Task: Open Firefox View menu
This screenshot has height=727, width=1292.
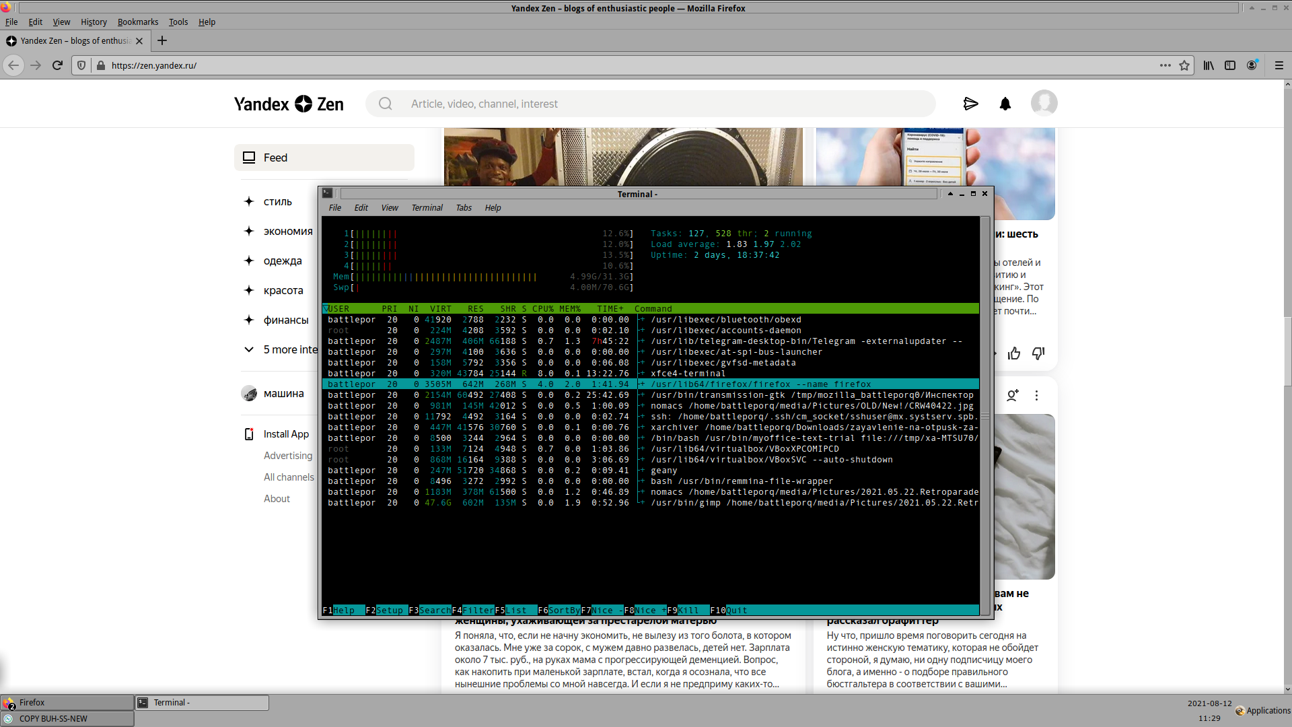Action: (61, 22)
